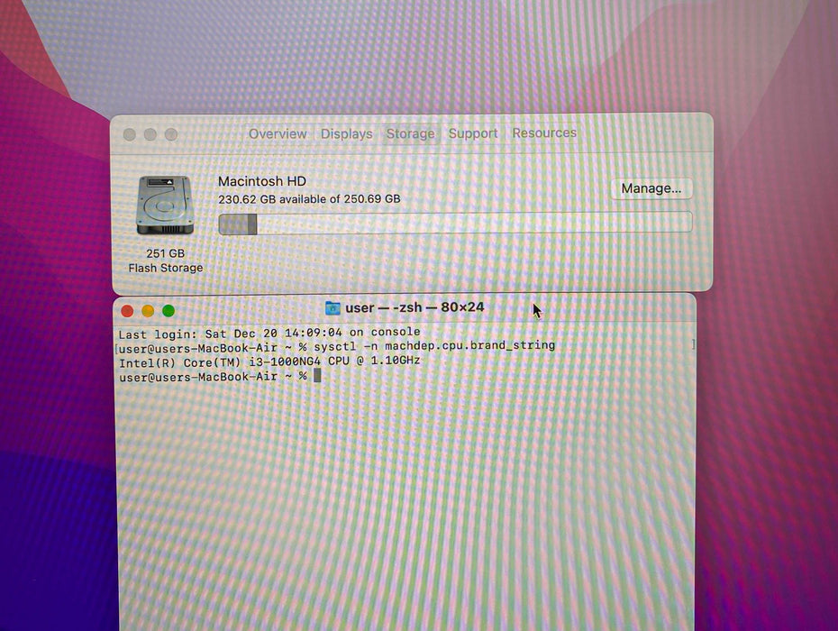Click the storage usage bar
The width and height of the screenshot is (838, 631).
tap(455, 223)
